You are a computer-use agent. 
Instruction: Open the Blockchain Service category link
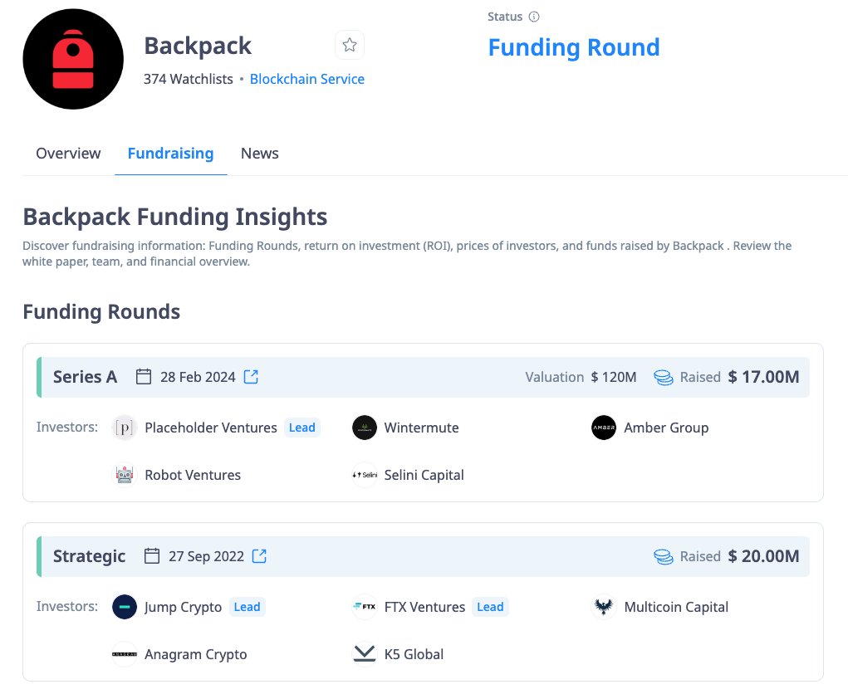[x=307, y=79]
